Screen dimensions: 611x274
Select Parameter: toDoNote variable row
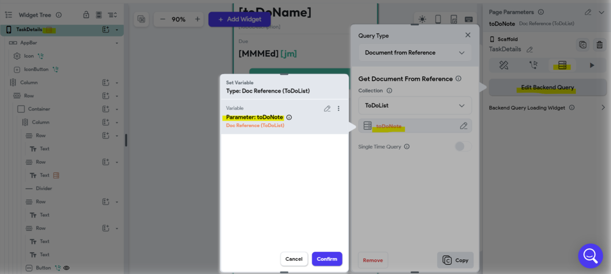284,117
